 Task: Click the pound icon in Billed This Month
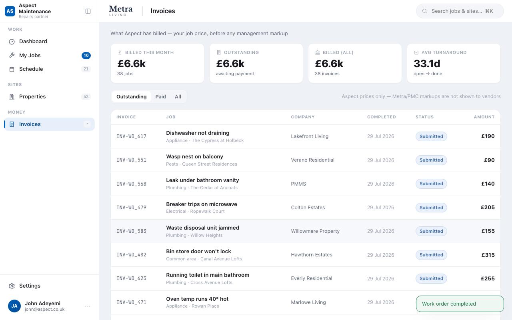tap(120, 52)
